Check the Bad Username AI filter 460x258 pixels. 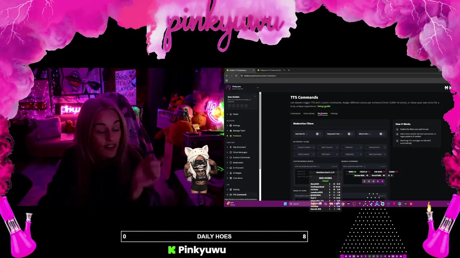tap(367, 154)
